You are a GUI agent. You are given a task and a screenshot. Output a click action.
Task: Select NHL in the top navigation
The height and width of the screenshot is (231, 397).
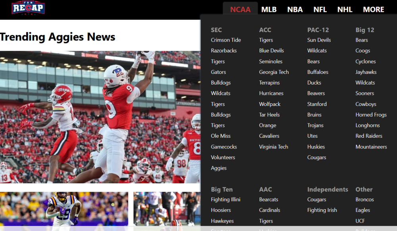click(x=345, y=10)
